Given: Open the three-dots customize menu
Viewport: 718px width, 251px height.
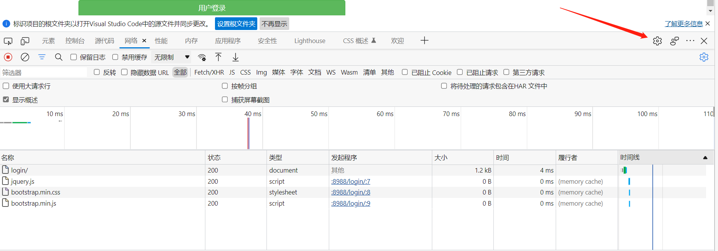Looking at the screenshot, I should click(690, 41).
